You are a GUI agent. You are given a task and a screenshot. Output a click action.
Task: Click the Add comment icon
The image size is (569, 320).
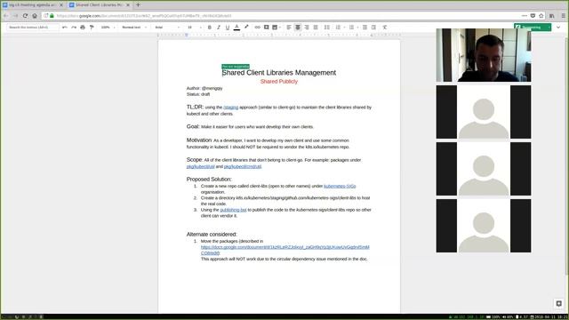click(267, 28)
